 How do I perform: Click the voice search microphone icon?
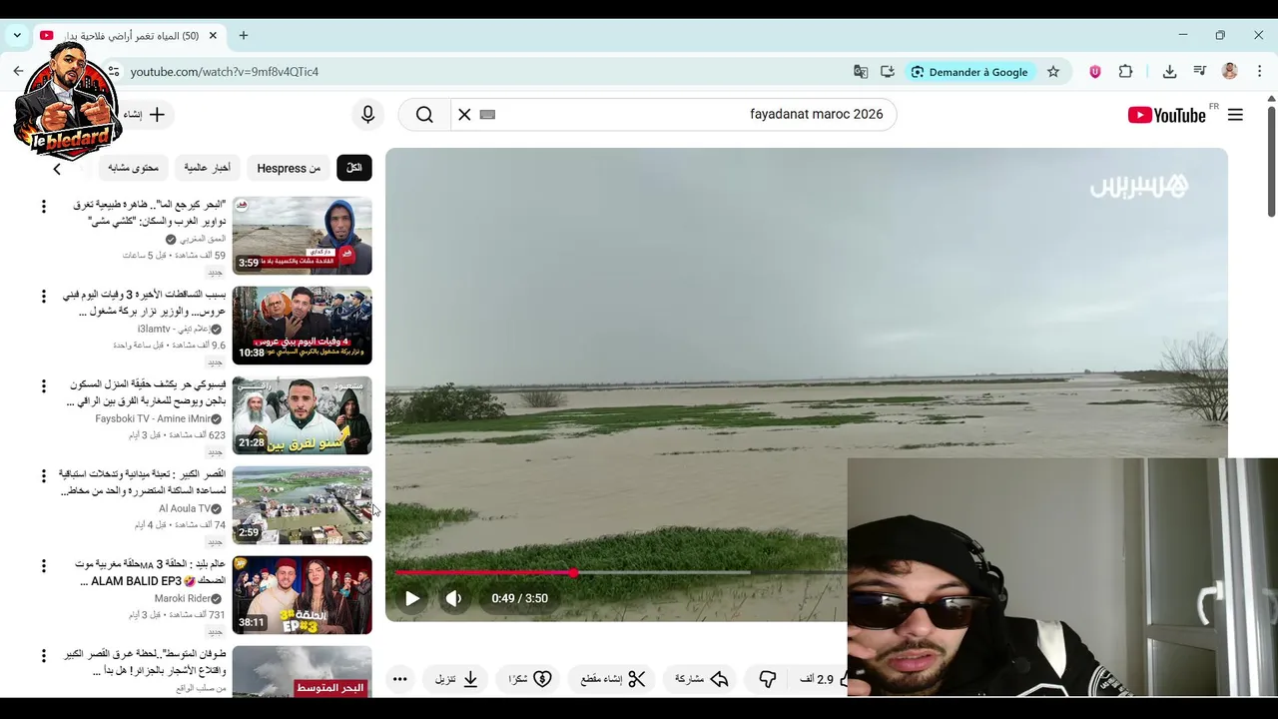[x=367, y=115]
